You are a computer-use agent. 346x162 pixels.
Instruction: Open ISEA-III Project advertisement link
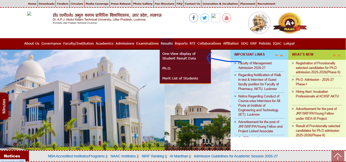[x=316, y=114]
